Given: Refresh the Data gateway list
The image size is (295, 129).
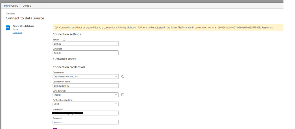Looking at the screenshot, I should pos(123,94).
